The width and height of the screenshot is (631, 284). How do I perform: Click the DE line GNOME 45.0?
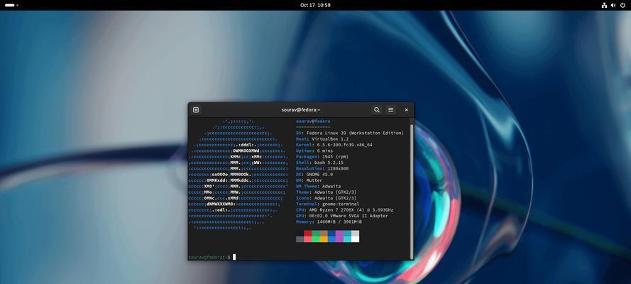point(314,175)
